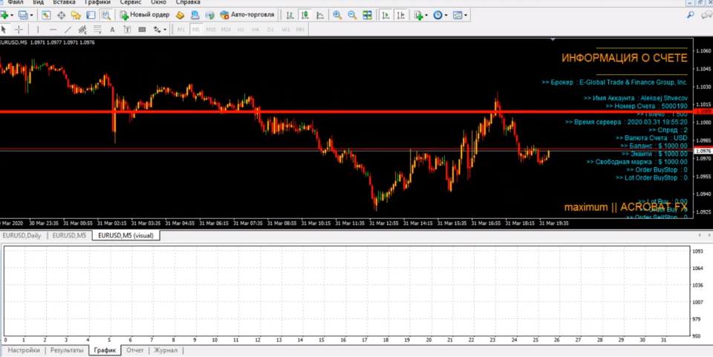The height and width of the screenshot is (357, 713).
Task: Toggle the chart auto-scroll button
Action: pyautogui.click(x=385, y=15)
